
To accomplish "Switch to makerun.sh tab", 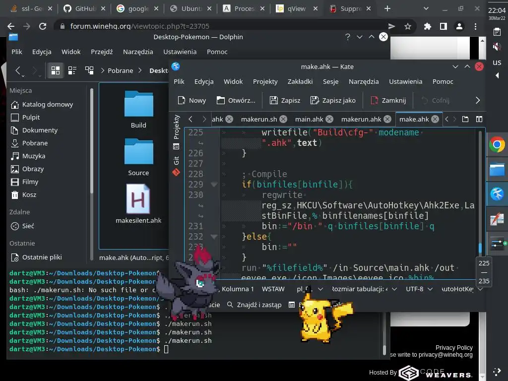I will click(x=259, y=119).
